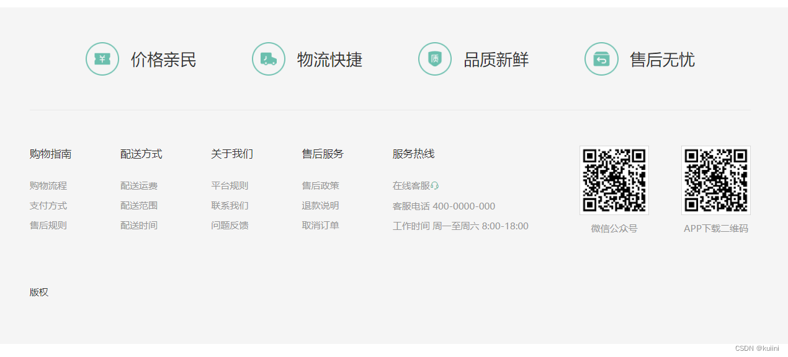Open the 配送范围 link
Screen dimensions: 788x357
[x=139, y=206]
